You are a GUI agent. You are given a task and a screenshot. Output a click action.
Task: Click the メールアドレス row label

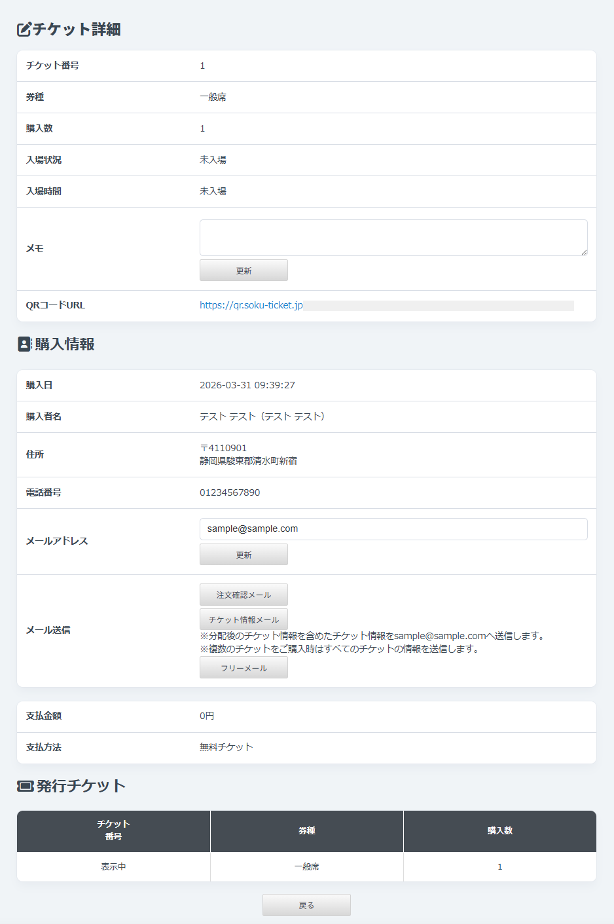(57, 541)
